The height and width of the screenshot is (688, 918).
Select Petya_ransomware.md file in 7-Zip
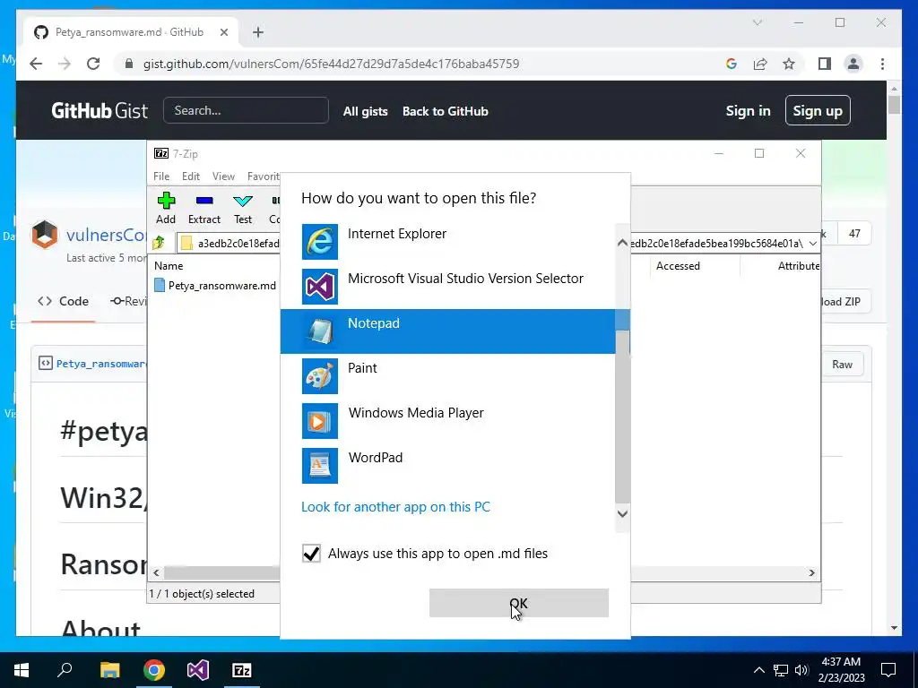(x=215, y=285)
